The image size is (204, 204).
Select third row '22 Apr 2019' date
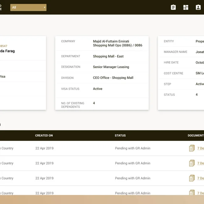pos(44,178)
